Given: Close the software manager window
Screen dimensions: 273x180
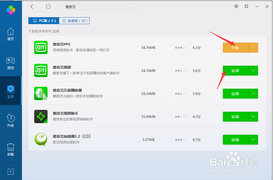Looking at the screenshot, I should coord(267,7).
